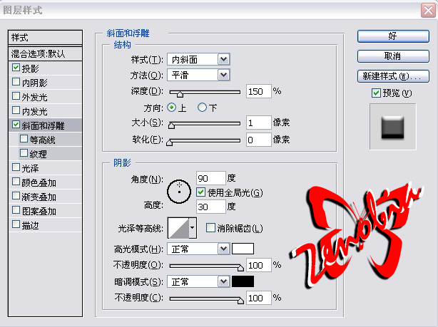Click the 角度 input field 90
The width and height of the screenshot is (438, 327).
click(x=211, y=178)
